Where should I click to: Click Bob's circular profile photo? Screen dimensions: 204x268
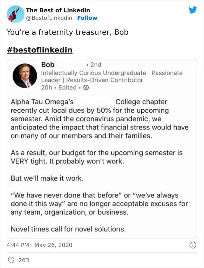[x=25, y=75]
